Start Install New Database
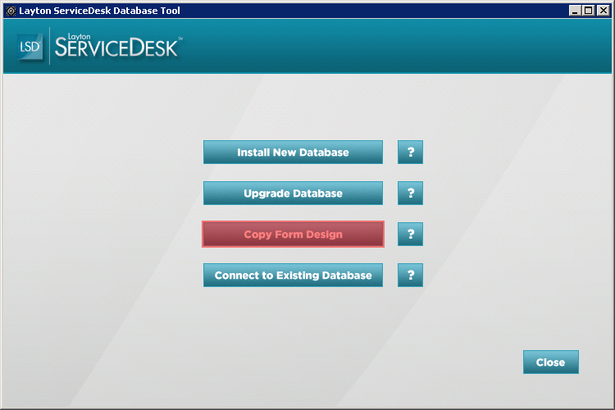 tap(293, 153)
